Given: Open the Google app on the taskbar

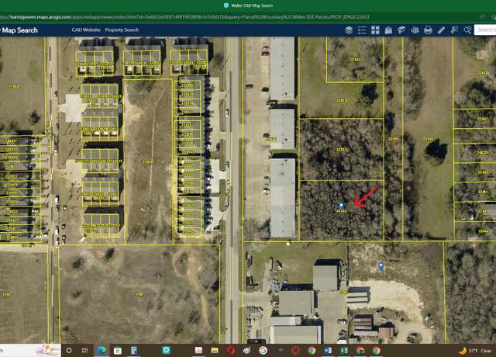Looking at the screenshot, I should (x=263, y=350).
